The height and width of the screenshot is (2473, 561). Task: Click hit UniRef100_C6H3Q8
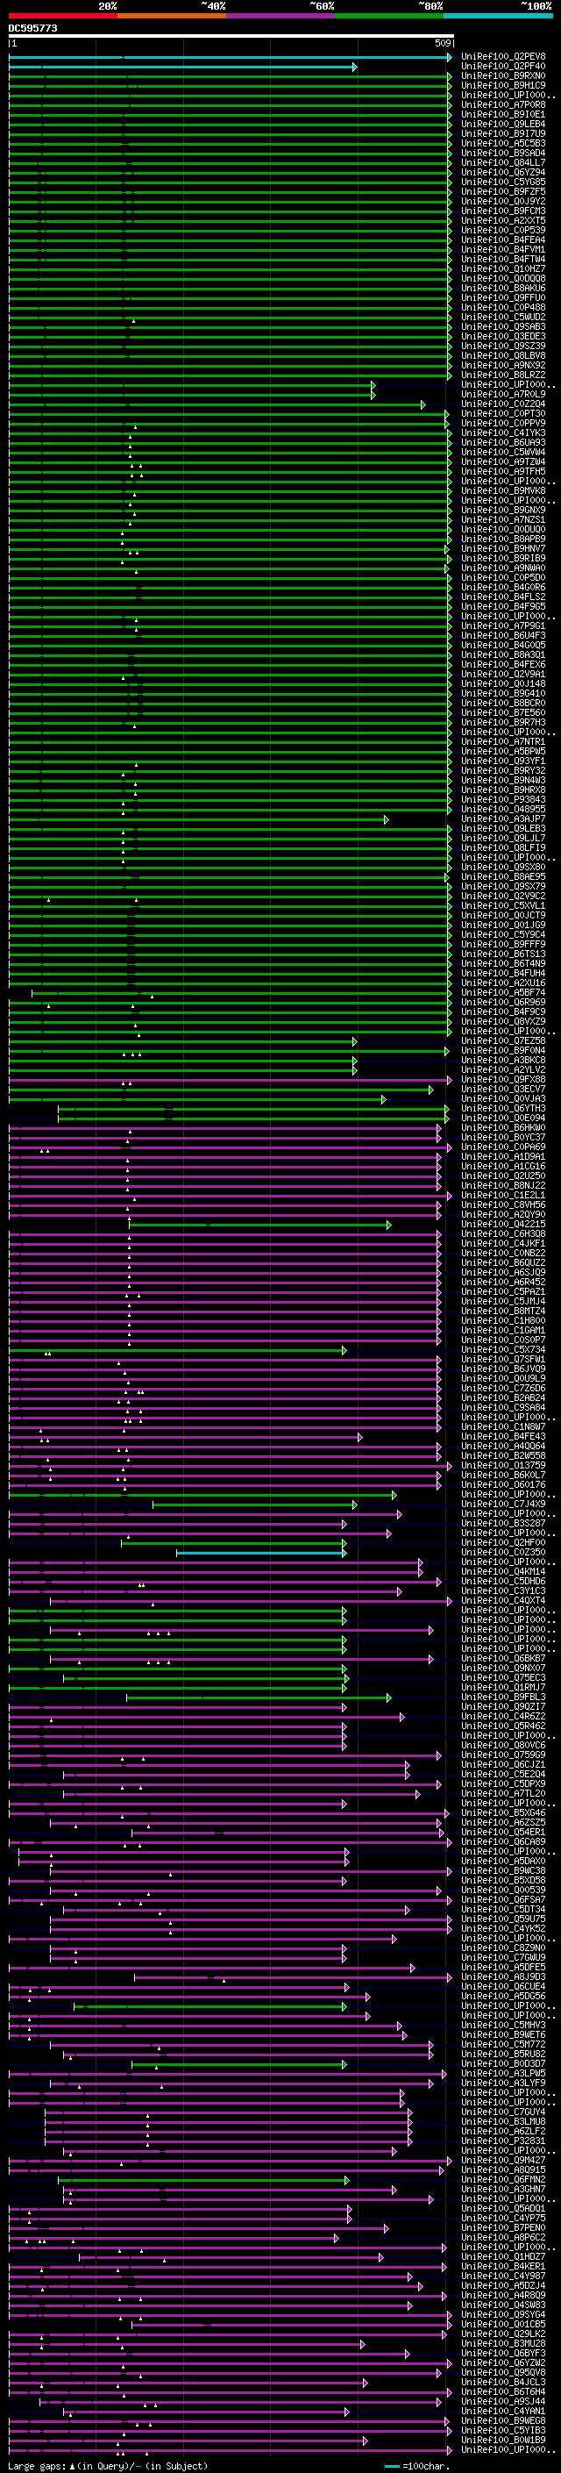[503, 1234]
